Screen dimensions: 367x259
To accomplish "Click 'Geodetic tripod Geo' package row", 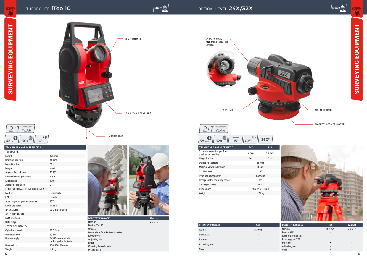I will (322, 236).
